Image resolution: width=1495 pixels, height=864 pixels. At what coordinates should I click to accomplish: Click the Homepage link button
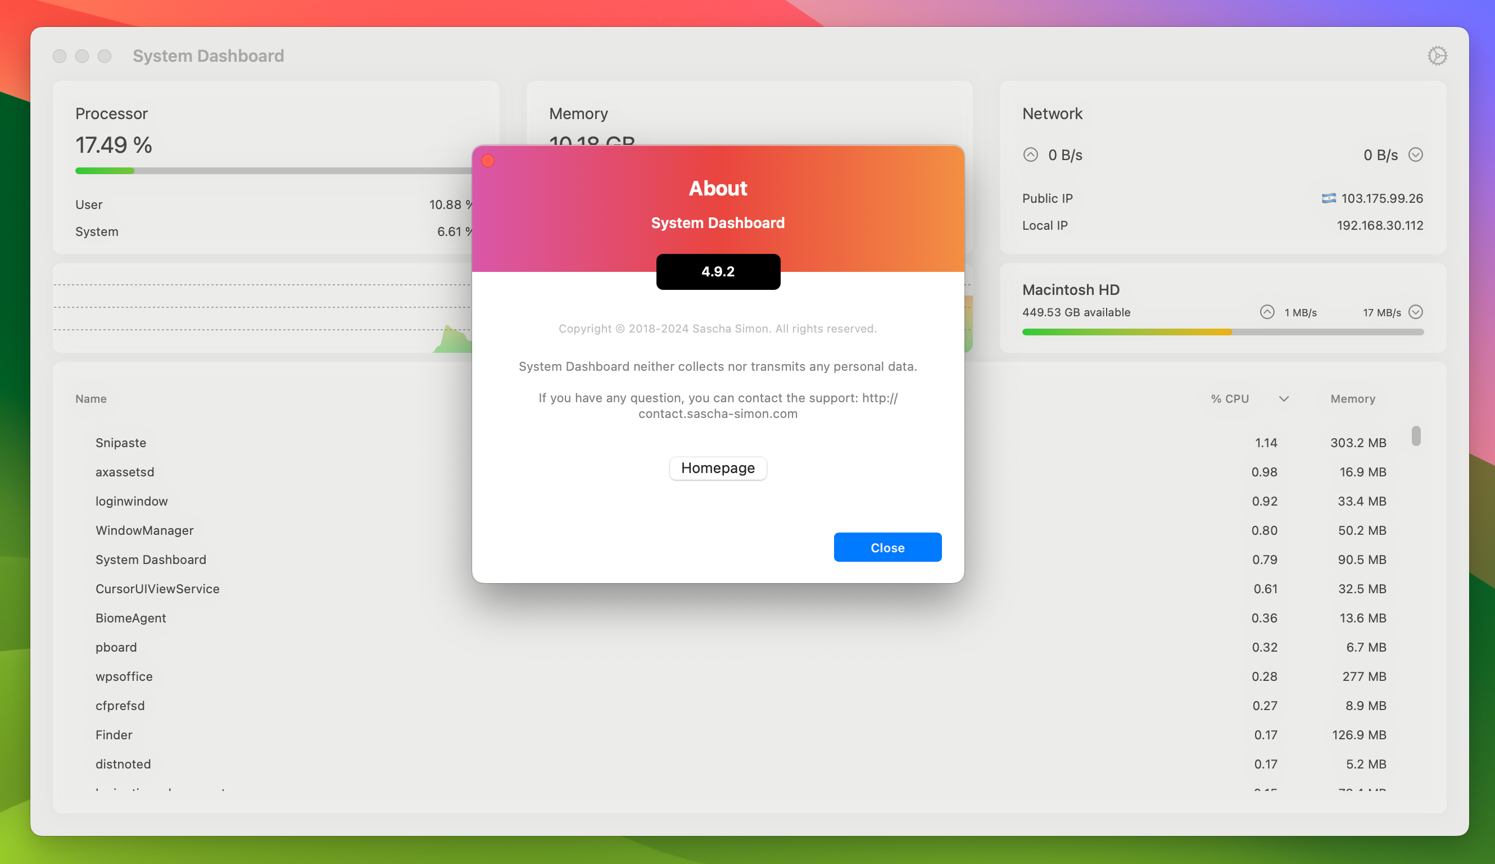[x=717, y=468]
